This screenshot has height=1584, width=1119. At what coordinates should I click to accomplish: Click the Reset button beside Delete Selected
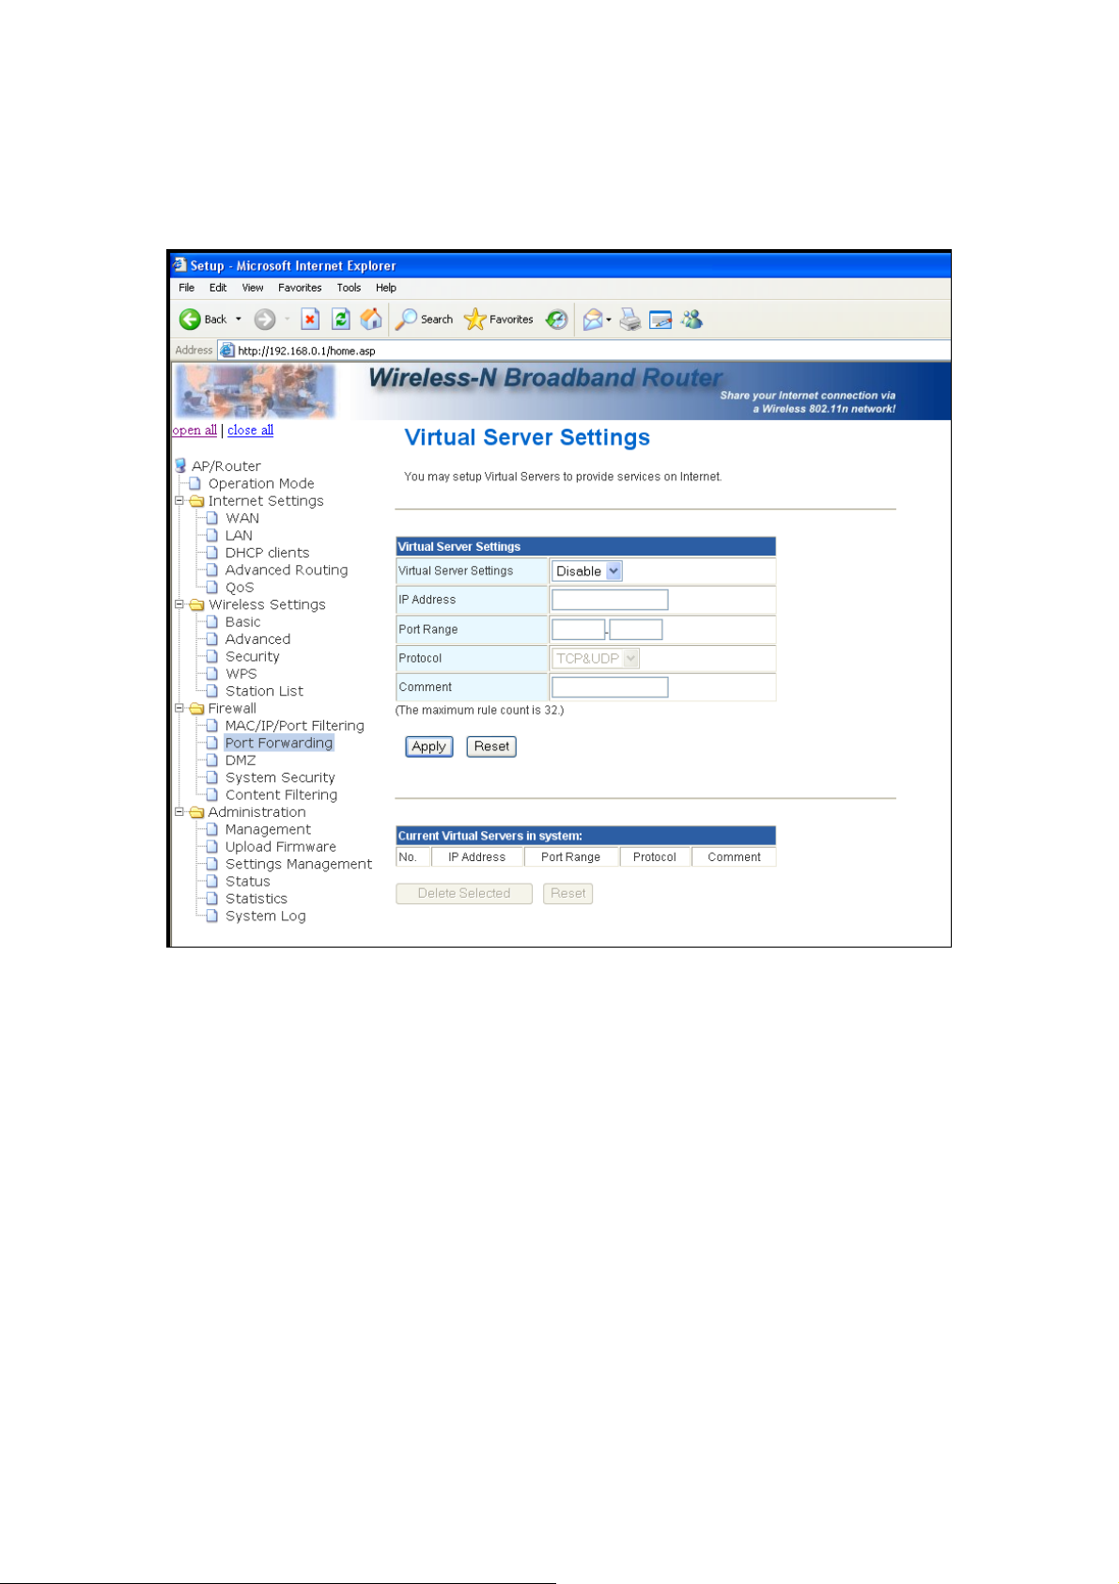[x=568, y=894]
